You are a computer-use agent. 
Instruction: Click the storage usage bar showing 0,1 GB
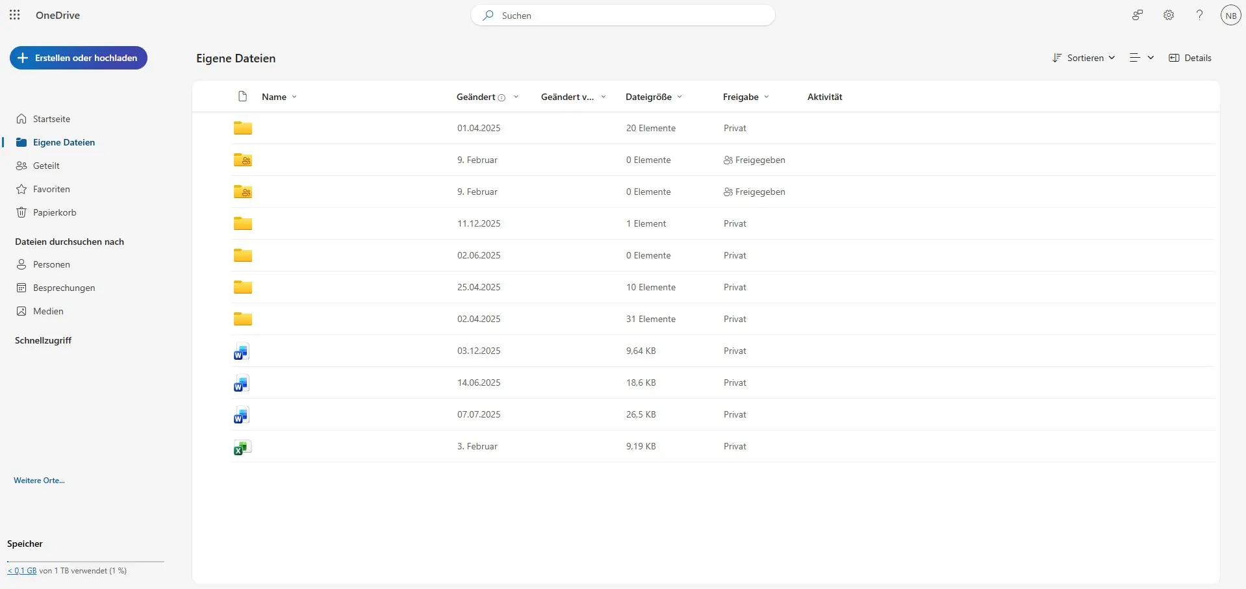pyautogui.click(x=23, y=571)
